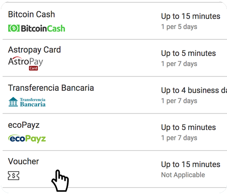Click Voucher's 'Not Applicable' text
The width and height of the screenshot is (227, 194).
coord(183,175)
